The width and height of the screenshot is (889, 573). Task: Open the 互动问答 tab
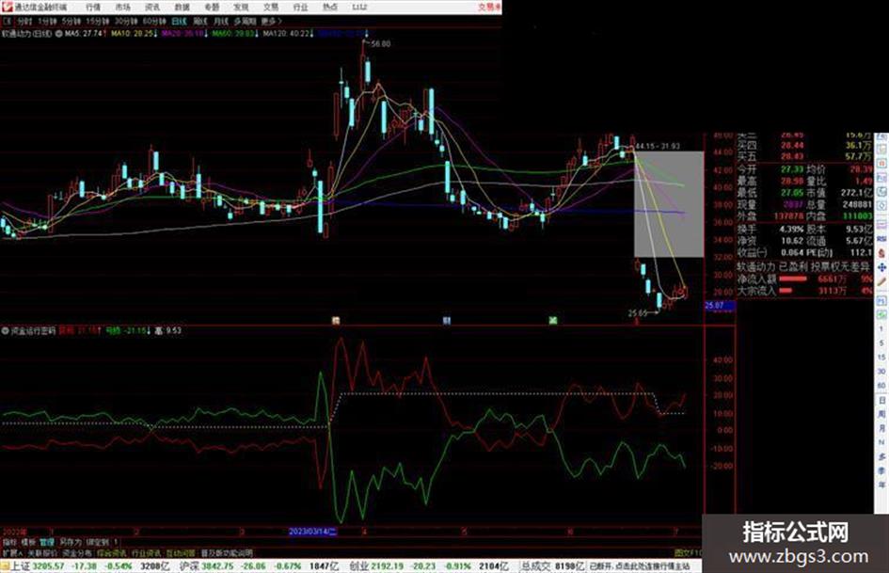click(x=181, y=552)
